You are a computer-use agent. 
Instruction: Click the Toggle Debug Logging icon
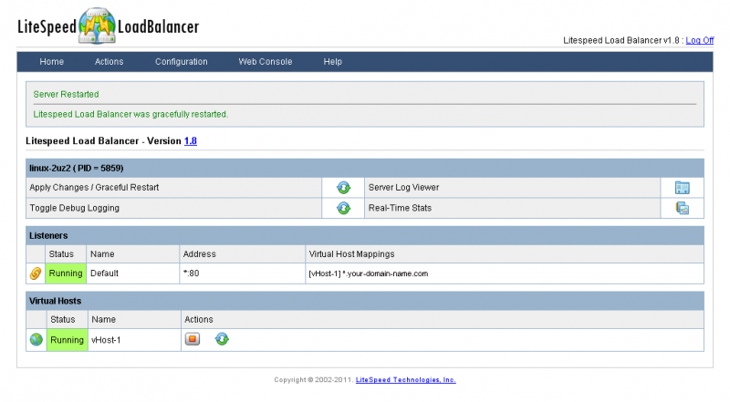pos(344,208)
